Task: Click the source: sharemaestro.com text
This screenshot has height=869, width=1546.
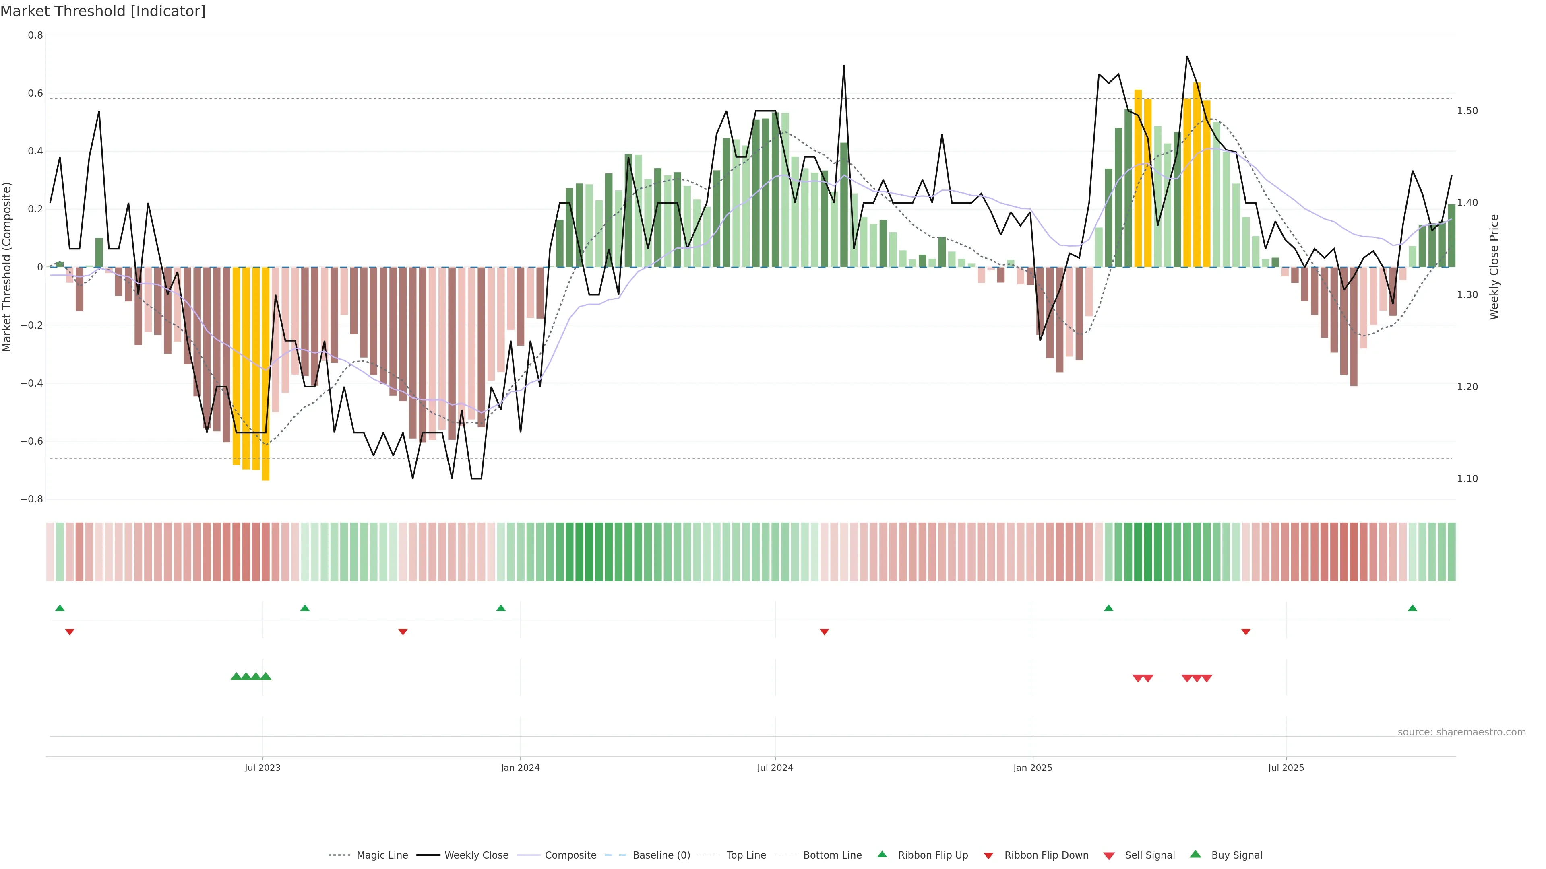Action: click(x=1461, y=732)
